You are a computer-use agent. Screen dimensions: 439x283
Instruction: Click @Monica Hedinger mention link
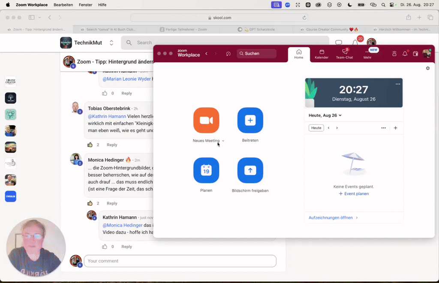point(122,225)
